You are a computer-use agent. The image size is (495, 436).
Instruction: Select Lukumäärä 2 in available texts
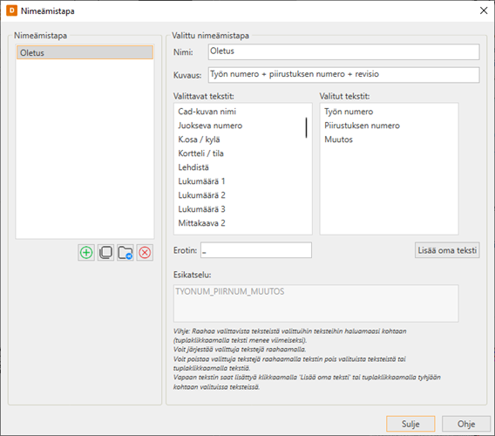[201, 195]
